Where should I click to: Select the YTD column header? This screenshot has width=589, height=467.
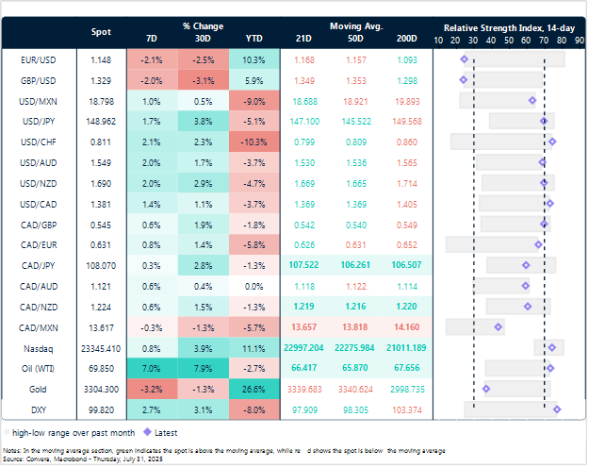coord(253,41)
